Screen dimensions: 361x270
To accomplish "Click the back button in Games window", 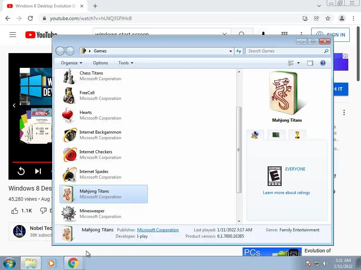I will (x=60, y=51).
